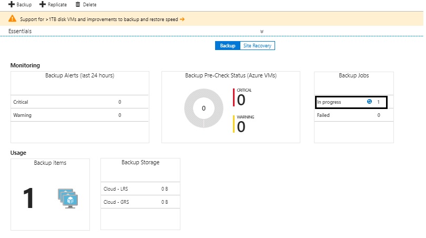Open the Failed backup jobs row
Screen dimensions: 426x238
click(x=353, y=115)
